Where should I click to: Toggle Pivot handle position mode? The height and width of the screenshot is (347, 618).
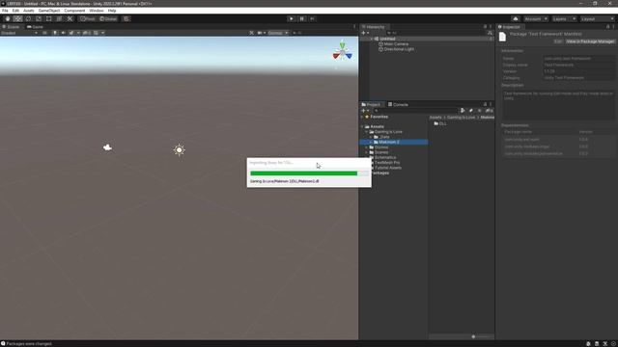coord(87,19)
